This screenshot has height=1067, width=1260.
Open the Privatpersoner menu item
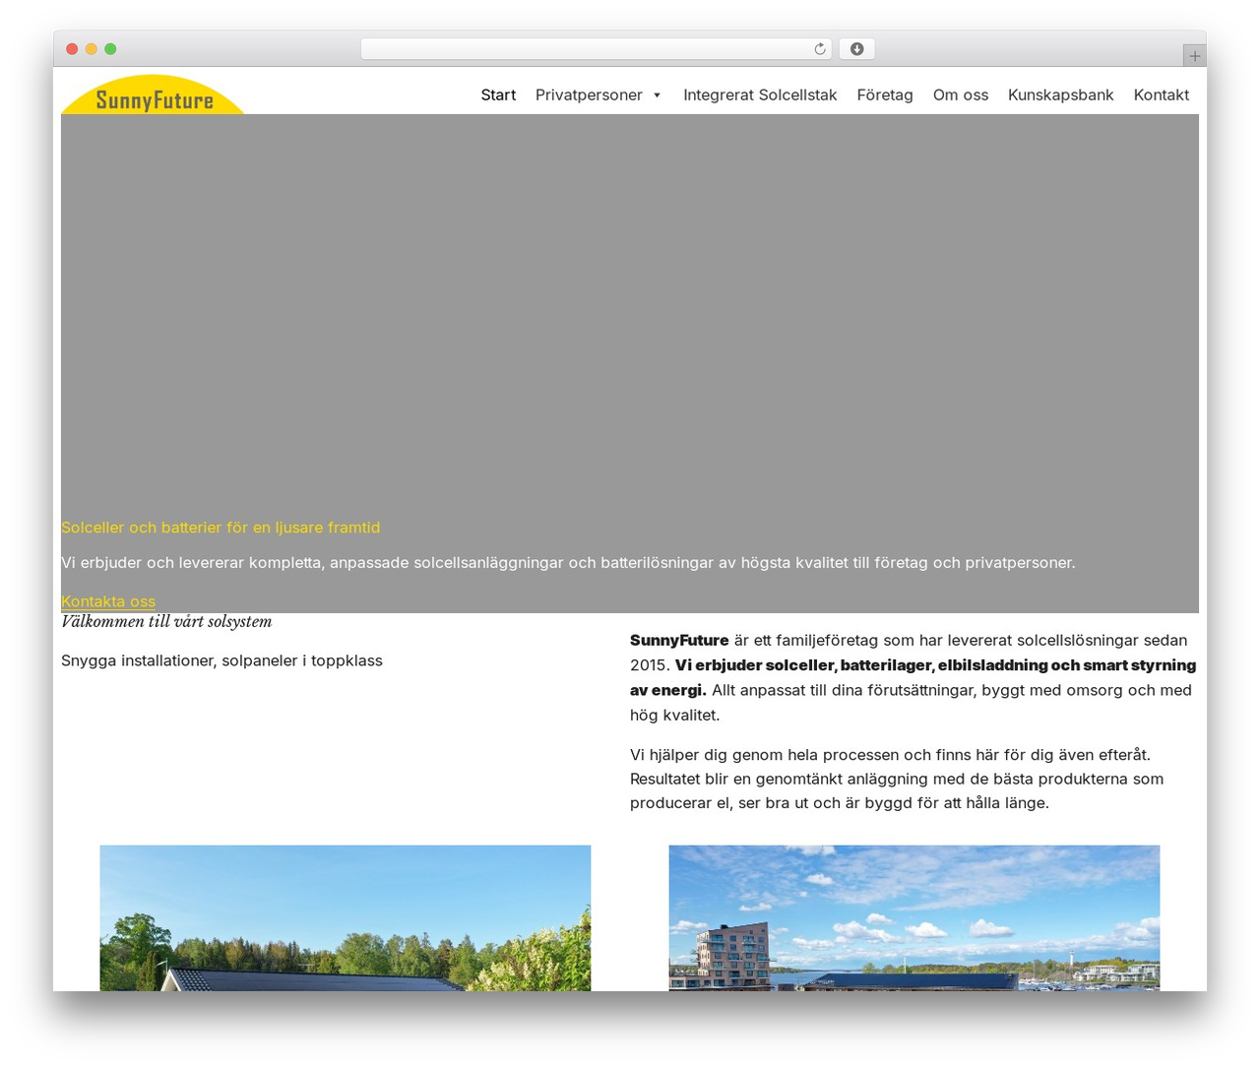(589, 94)
